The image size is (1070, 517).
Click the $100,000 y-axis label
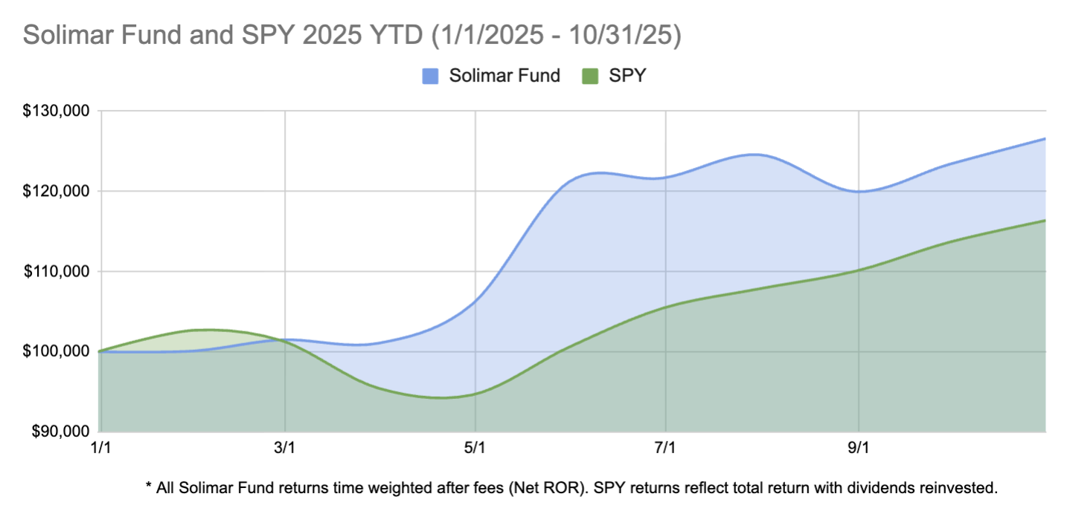click(x=56, y=351)
